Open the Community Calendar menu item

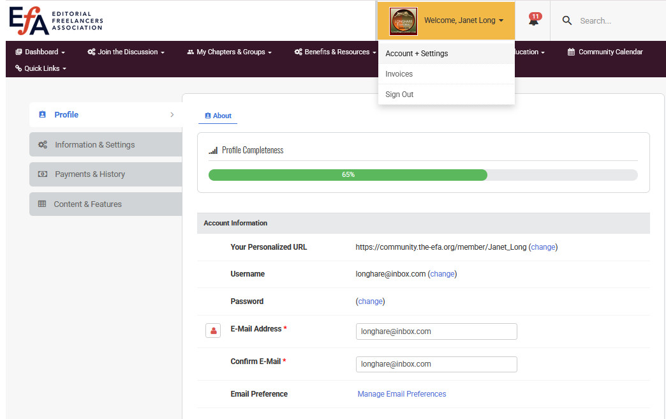[x=605, y=52]
